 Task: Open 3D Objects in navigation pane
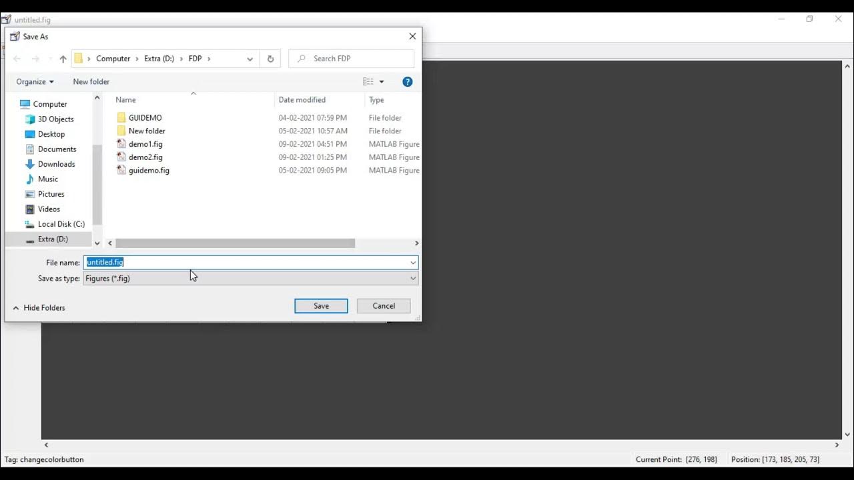pos(55,119)
